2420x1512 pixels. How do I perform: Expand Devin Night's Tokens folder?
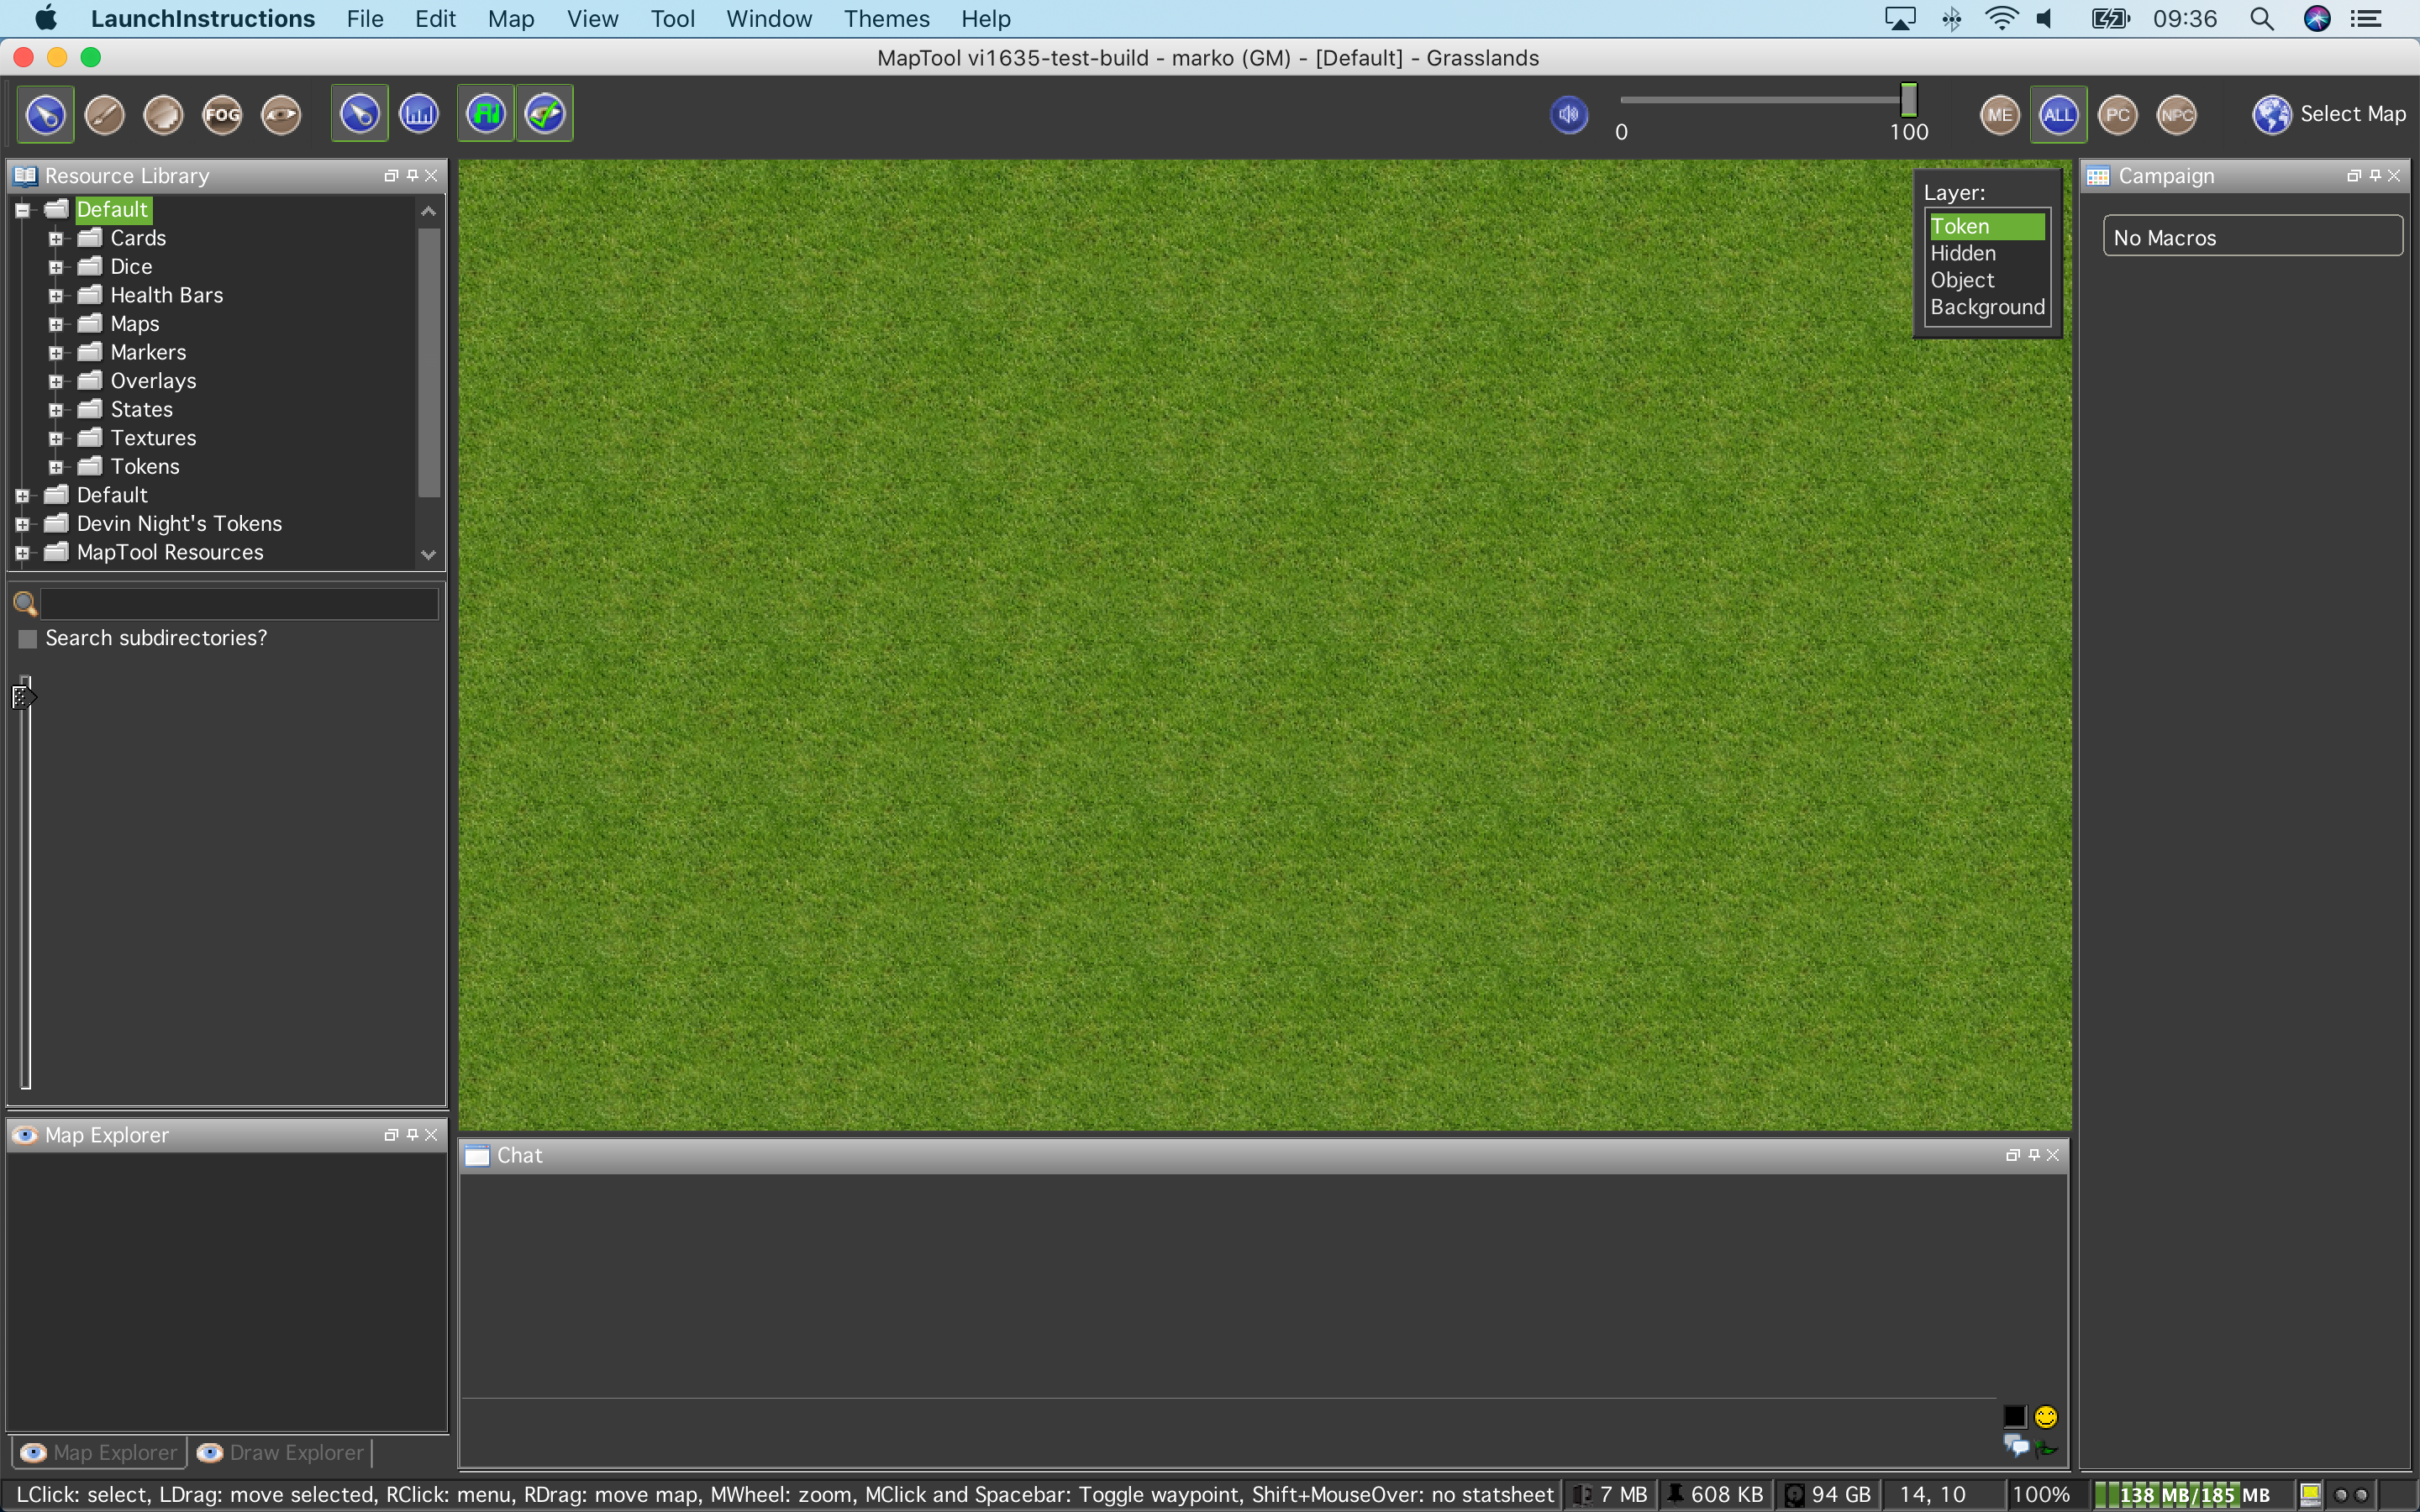coord(22,524)
